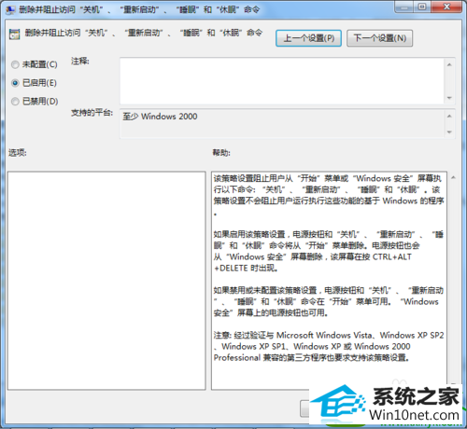Viewport: 467px width, 429px height.
Task: Minimize the policy settings dialog
Action: pyautogui.click(x=404, y=7)
